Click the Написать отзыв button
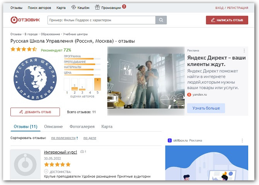The image size is (259, 185). click(227, 20)
